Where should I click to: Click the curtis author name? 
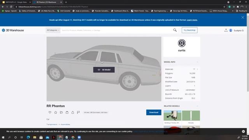click(x=182, y=50)
